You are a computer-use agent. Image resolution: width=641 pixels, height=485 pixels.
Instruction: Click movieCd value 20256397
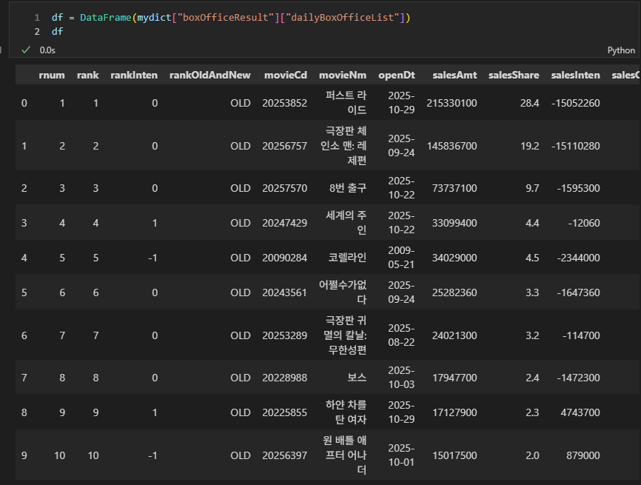click(x=284, y=455)
